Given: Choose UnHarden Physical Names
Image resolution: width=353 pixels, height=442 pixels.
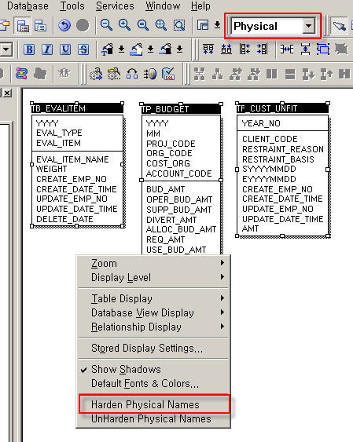Looking at the screenshot, I should coord(153,418).
